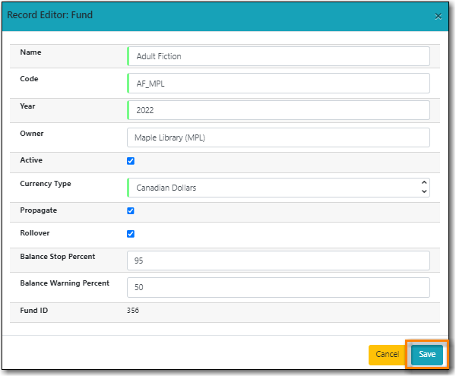Click the Propagate label text

click(39, 209)
